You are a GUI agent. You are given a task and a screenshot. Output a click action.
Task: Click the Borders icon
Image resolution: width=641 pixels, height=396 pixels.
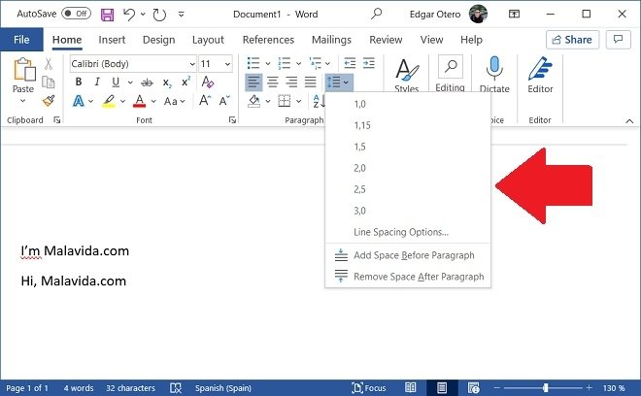point(285,101)
